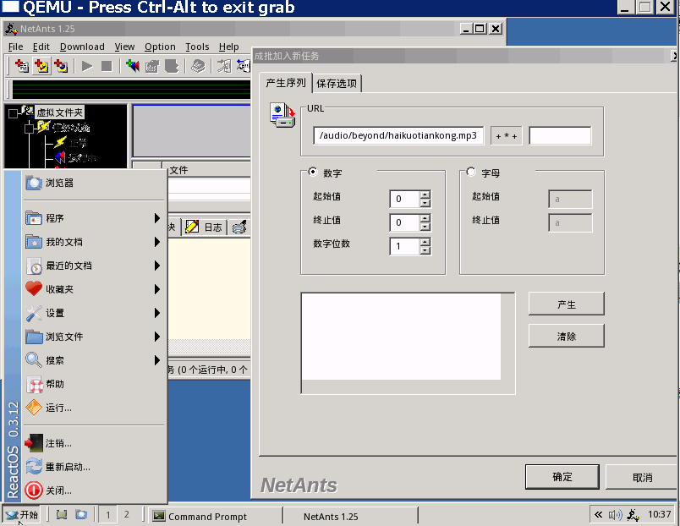Screen dimensions: 680x526
Task: Collapse the 虚拟文件夹 root tree node box
Action: point(13,113)
